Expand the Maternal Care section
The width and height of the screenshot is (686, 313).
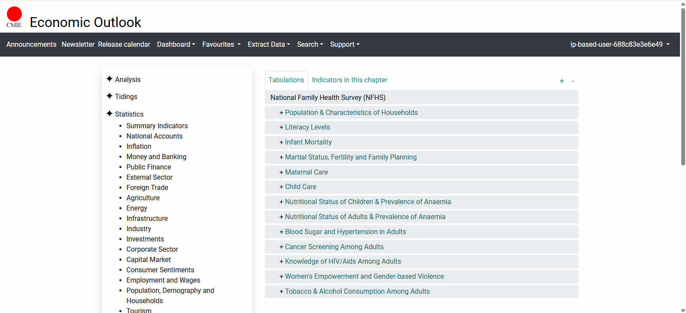[306, 172]
